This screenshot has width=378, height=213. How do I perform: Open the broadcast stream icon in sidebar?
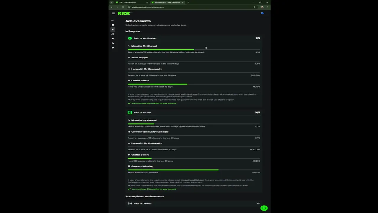[x=113, y=20]
